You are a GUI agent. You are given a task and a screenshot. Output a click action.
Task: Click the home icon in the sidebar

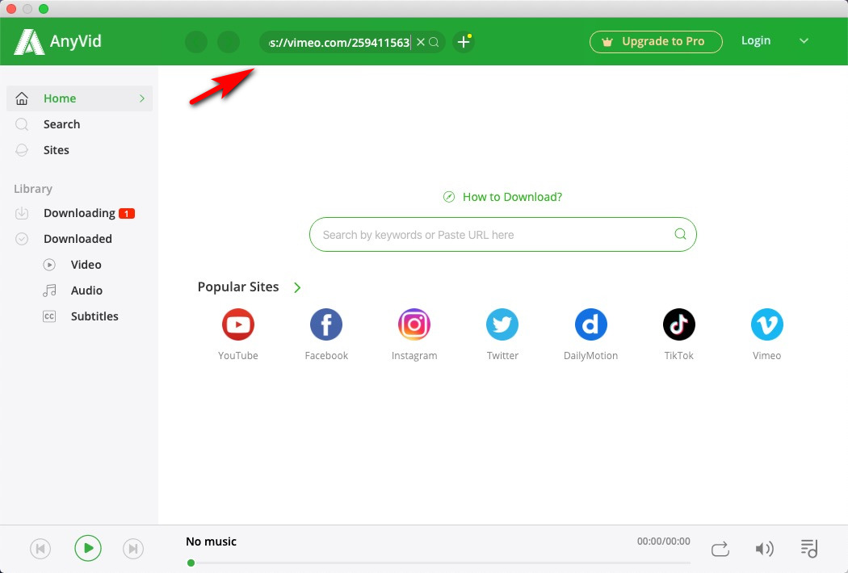22,98
